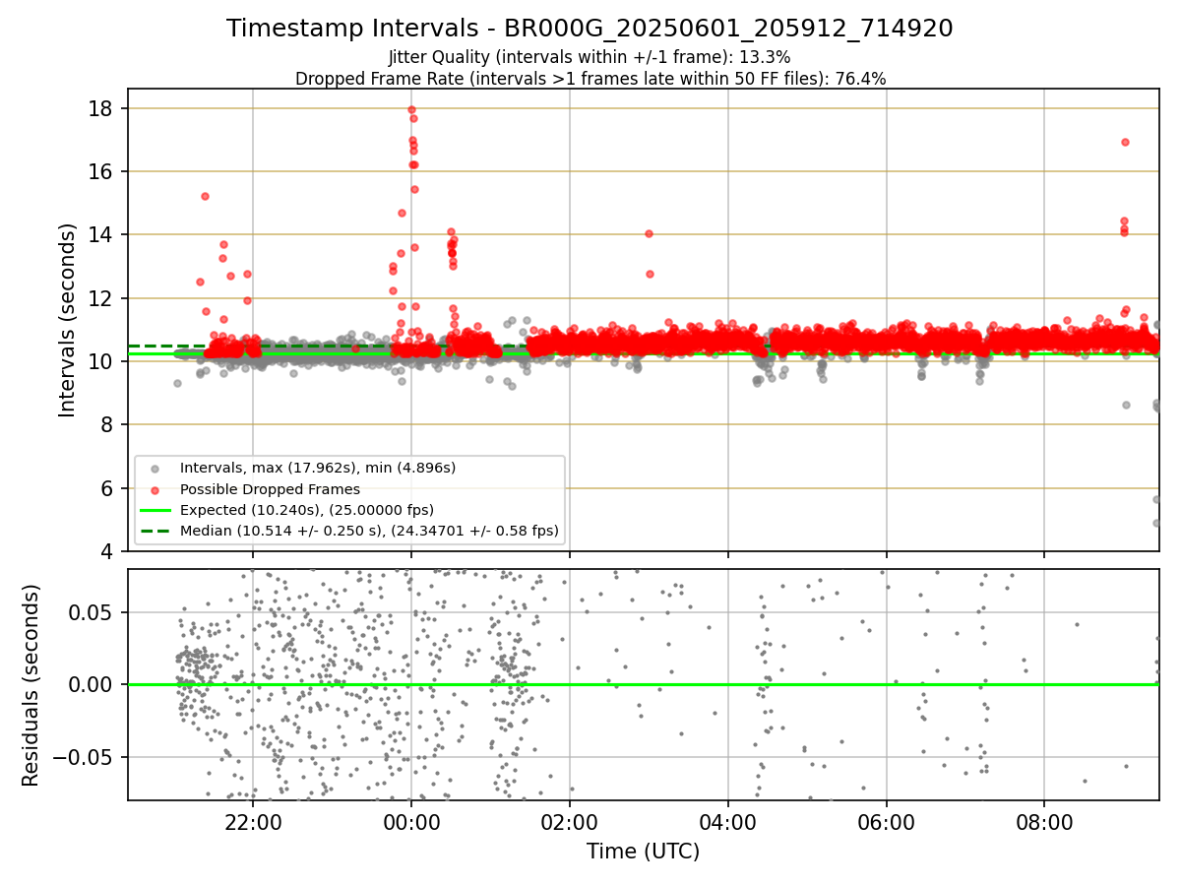Screen dimensions: 1181x886
Task: Click the 'Dropped Frame Rate' subtitle line showing 76.4%
Action: click(590, 78)
